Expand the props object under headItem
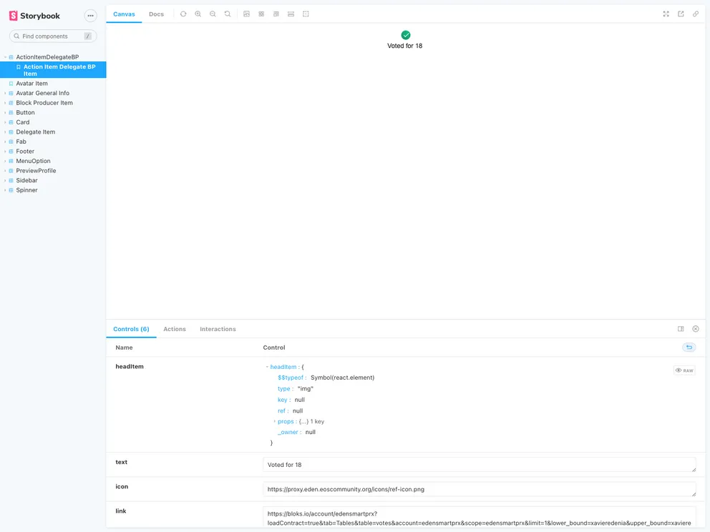 click(275, 421)
